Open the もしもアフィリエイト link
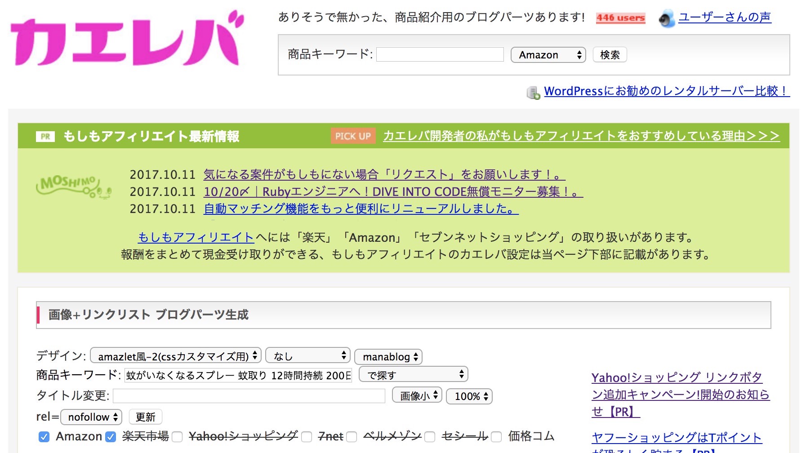The image size is (806, 453). click(x=196, y=237)
